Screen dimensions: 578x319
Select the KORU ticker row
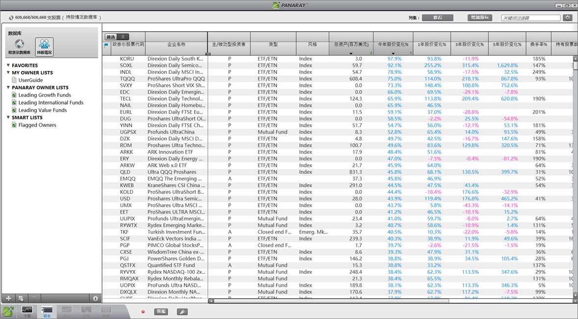pos(338,59)
